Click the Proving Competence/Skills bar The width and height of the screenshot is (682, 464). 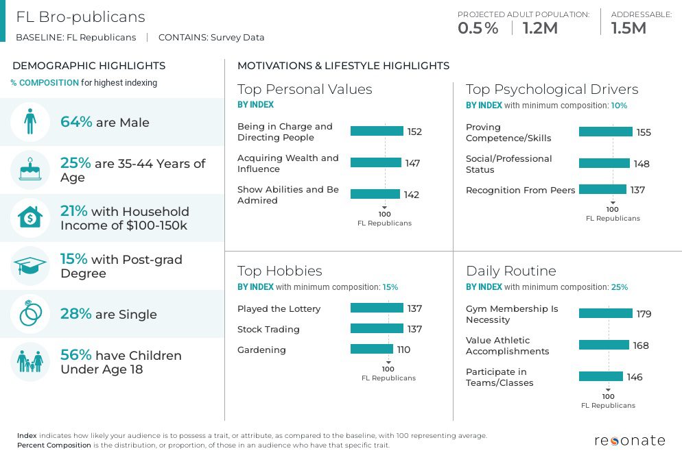[x=605, y=132]
